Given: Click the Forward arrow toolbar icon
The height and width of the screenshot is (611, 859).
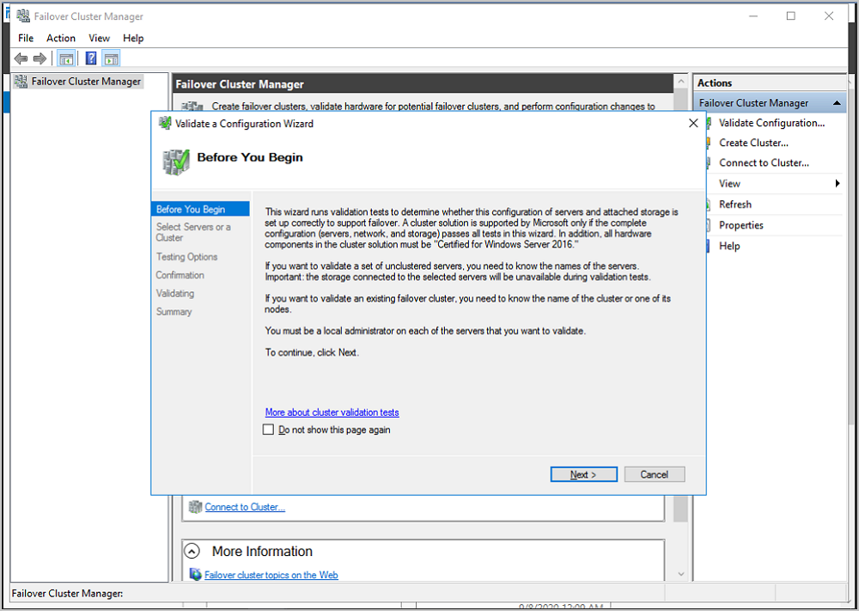Looking at the screenshot, I should pyautogui.click(x=40, y=58).
